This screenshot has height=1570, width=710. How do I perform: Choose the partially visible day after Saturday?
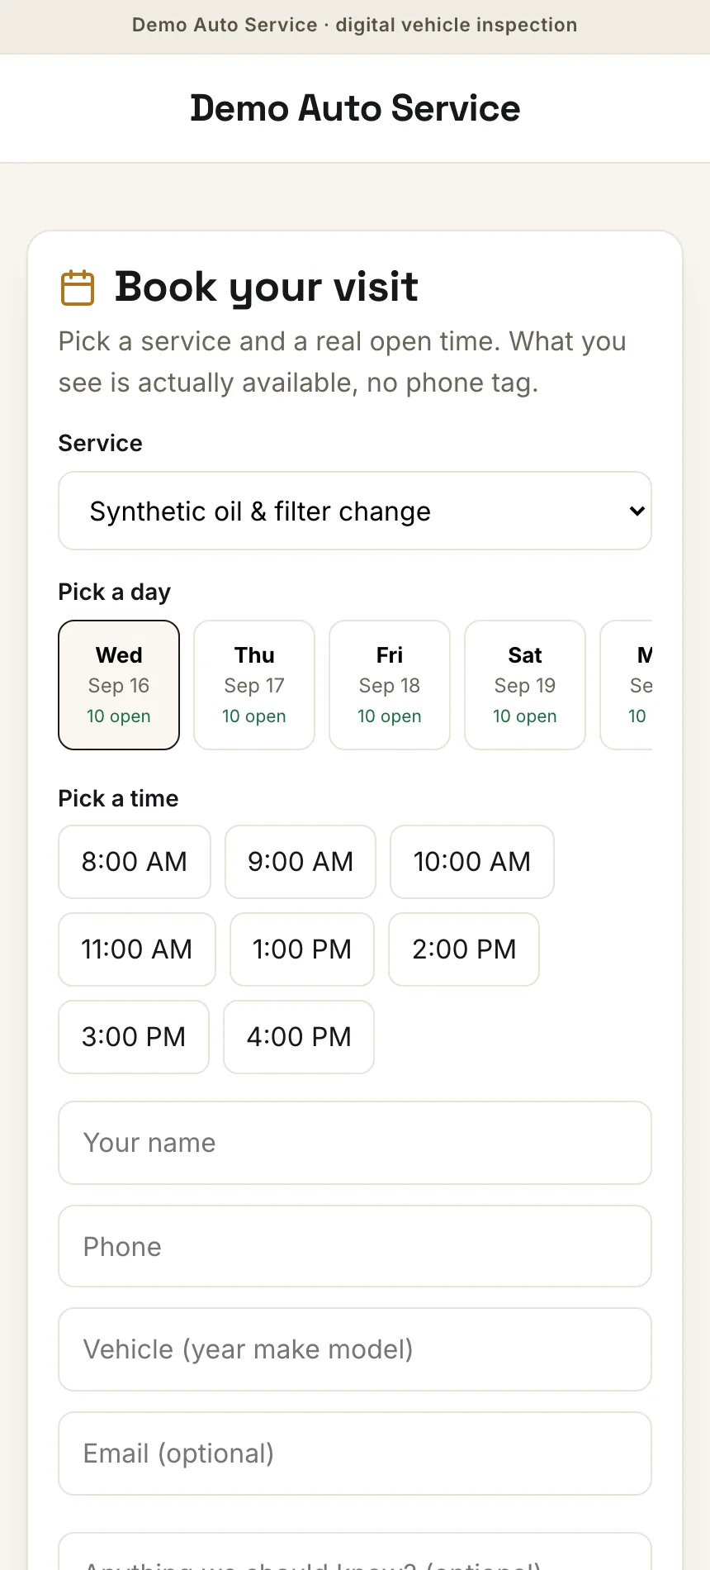[627, 685]
